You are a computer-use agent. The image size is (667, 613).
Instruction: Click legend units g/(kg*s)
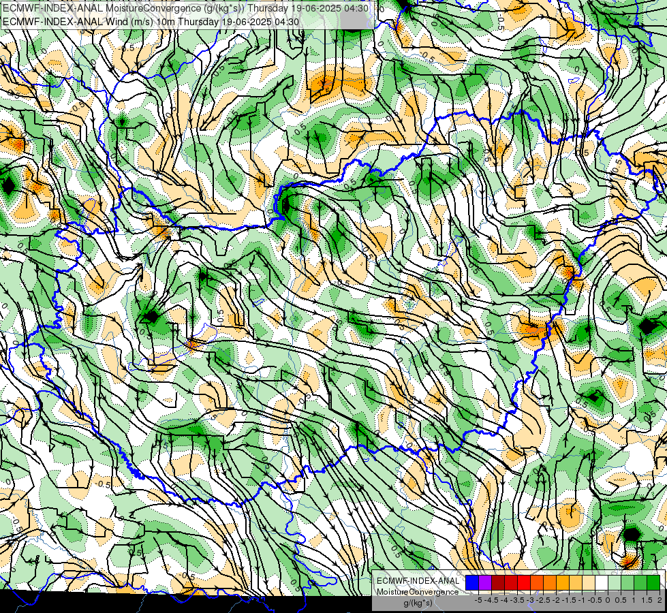[418, 603]
